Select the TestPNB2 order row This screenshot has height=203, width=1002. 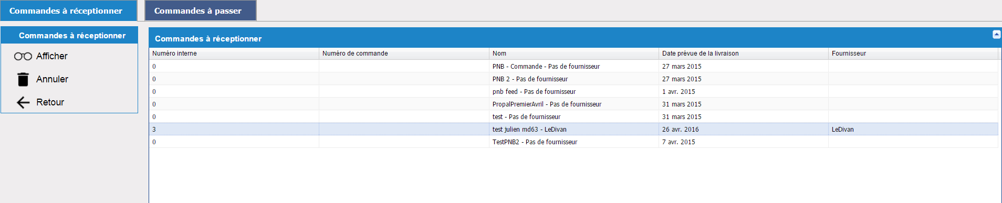coord(573,142)
